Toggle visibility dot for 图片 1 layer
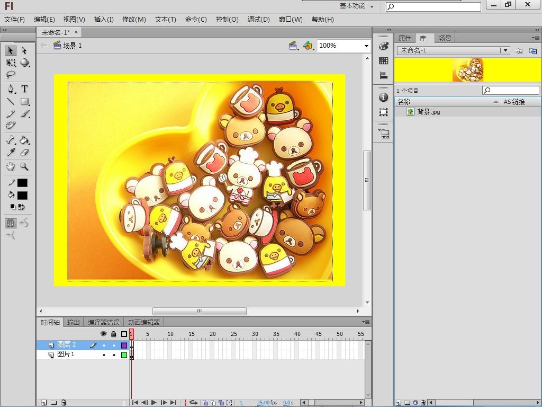 tap(104, 355)
